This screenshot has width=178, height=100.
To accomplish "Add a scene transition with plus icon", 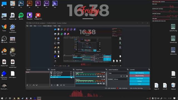I will (121, 76).
